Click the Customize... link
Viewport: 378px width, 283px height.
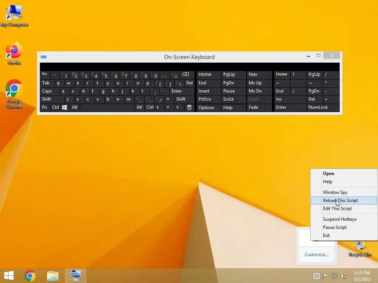(x=316, y=255)
